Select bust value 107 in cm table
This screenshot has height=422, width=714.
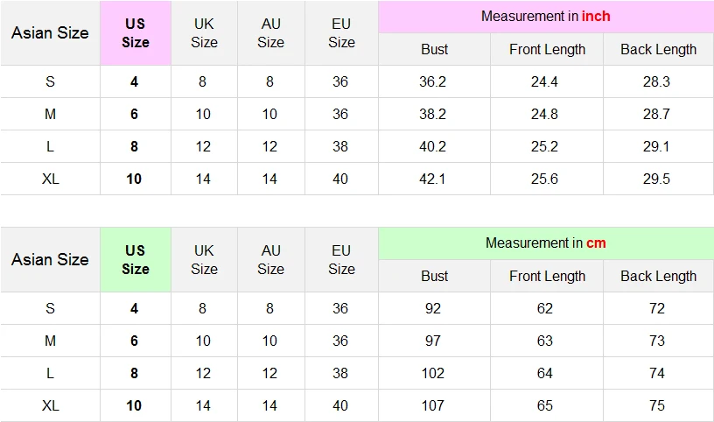pos(432,405)
